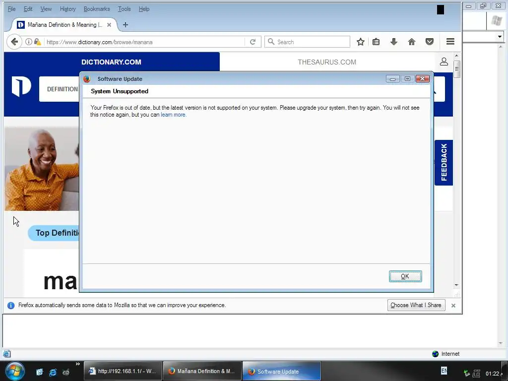
Task: Click OK in Software Update dialog
Action: click(405, 276)
